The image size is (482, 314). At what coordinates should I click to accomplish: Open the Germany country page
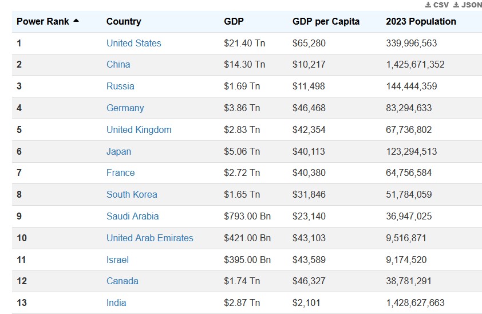pos(125,108)
